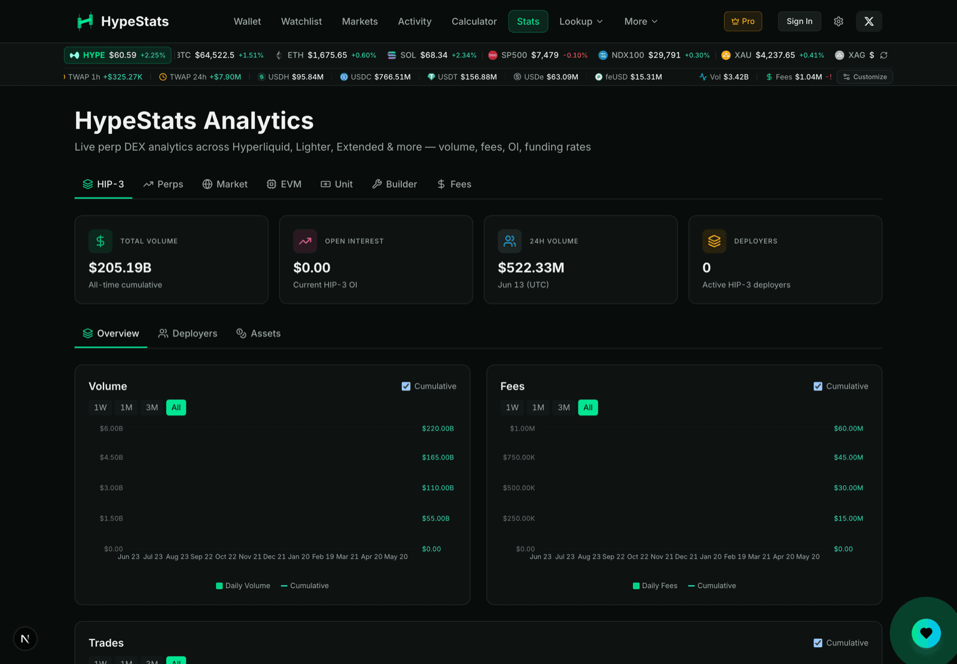Click the XAG silver icon in ticker
Screen dimensions: 957x664
(840, 55)
